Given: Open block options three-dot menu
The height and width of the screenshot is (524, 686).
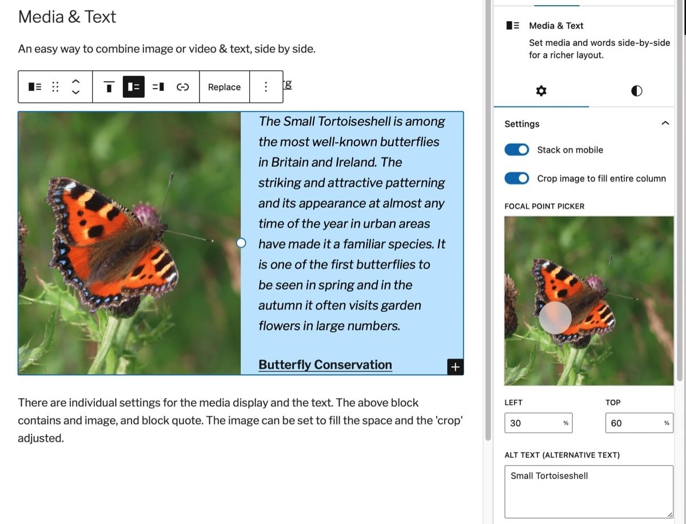Looking at the screenshot, I should point(266,87).
